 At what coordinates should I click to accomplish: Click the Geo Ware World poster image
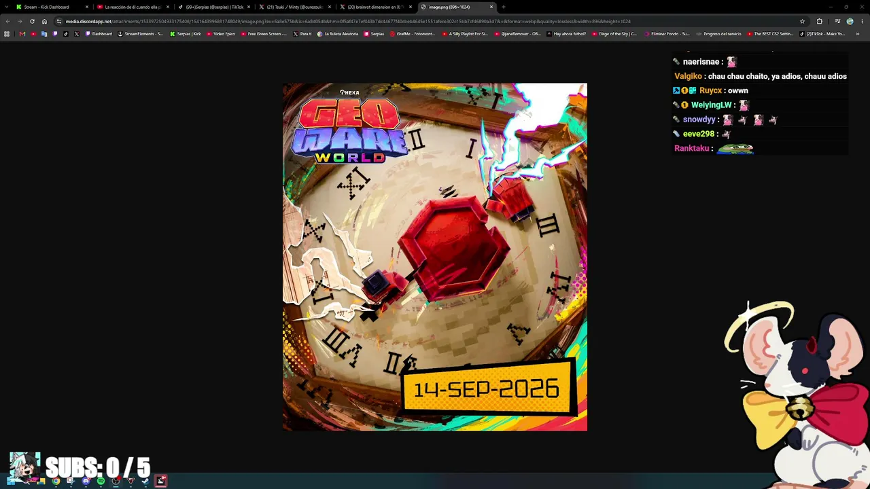[x=435, y=257]
